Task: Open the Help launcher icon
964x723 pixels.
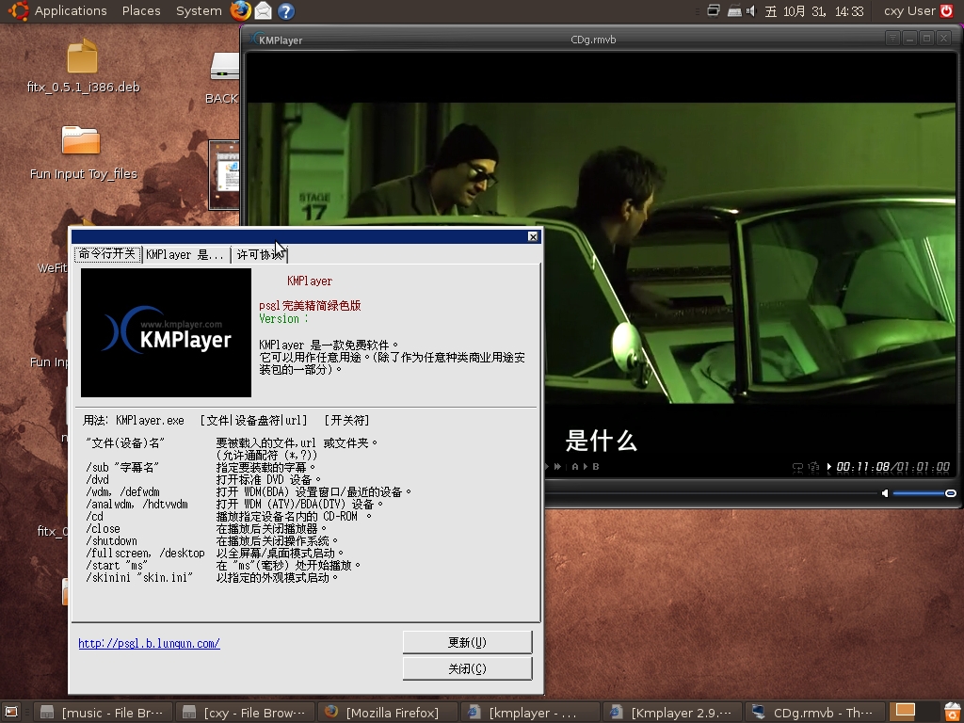Action: (x=286, y=11)
